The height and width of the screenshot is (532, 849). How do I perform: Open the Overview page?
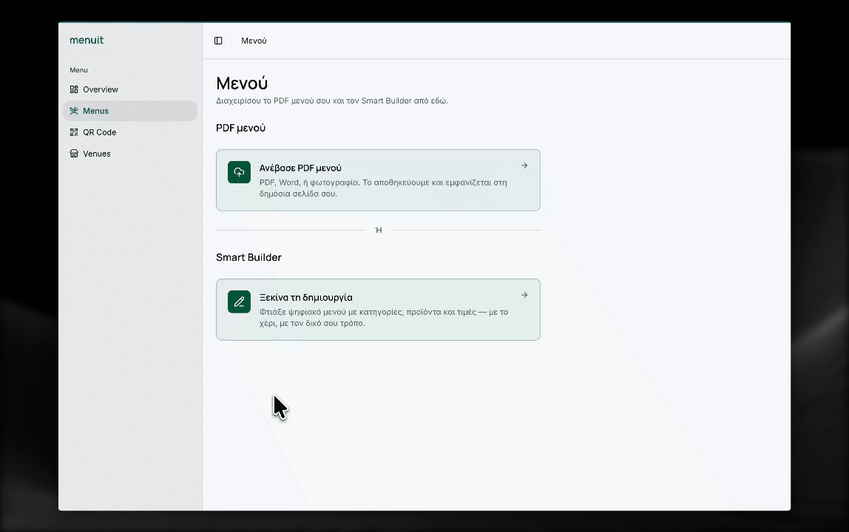pyautogui.click(x=130, y=89)
